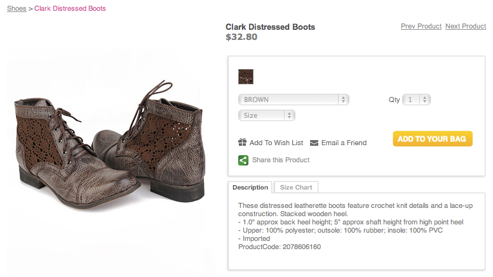Screen dimensions: 493x277
Task: Click the Clark Distressed Boots product title
Action: tap(270, 27)
